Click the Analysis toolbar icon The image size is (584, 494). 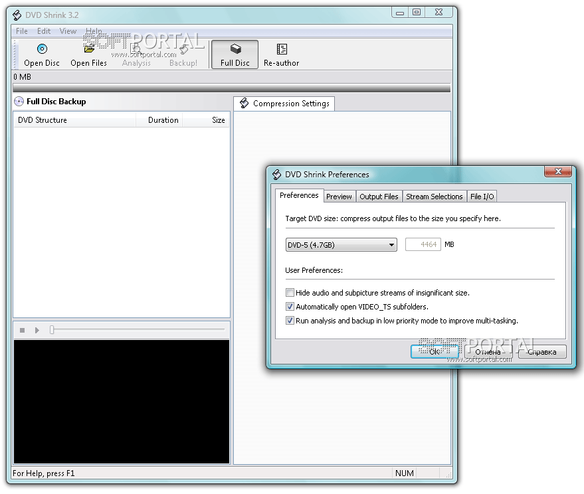pos(136,49)
